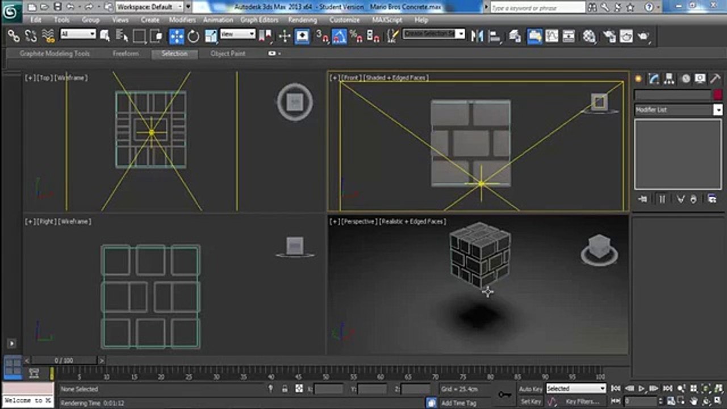
Task: Click the search keyword or phrase field
Action: [537, 7]
